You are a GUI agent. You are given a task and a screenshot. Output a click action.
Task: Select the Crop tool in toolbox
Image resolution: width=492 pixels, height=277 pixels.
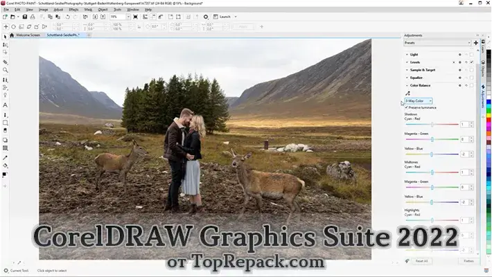tap(5, 62)
